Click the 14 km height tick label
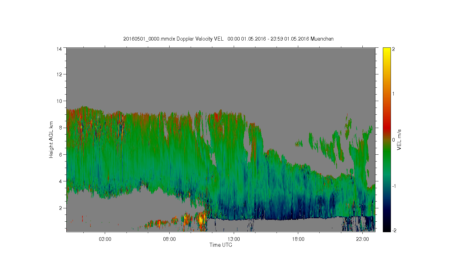Screen dimensions: 465x279 point(59,49)
